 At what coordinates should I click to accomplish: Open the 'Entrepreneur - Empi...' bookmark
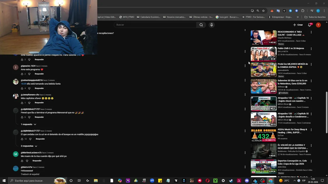[x=280, y=17]
